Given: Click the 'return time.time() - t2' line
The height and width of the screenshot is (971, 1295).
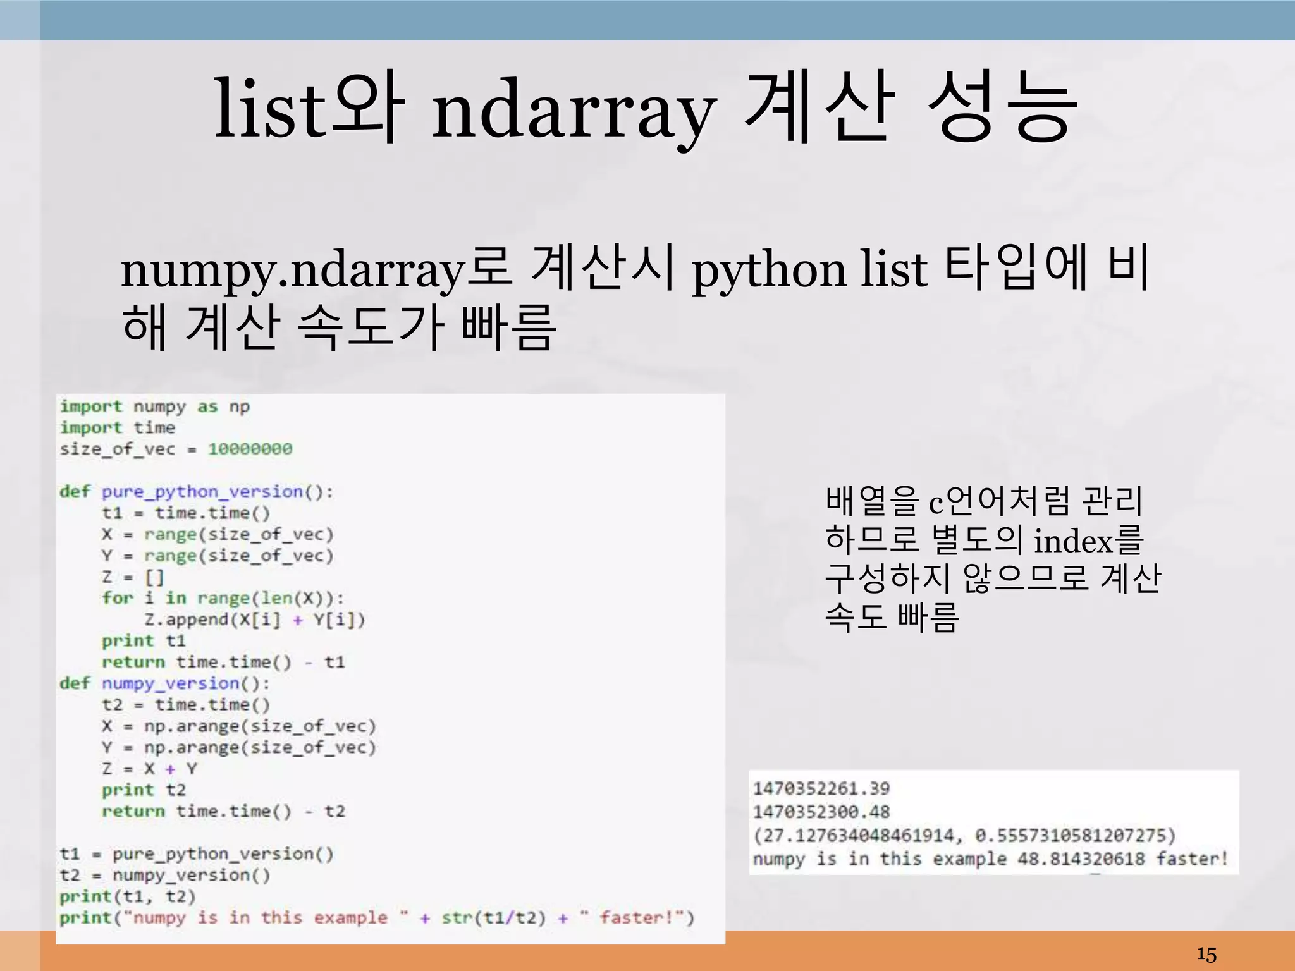Looking at the screenshot, I should point(223,811).
